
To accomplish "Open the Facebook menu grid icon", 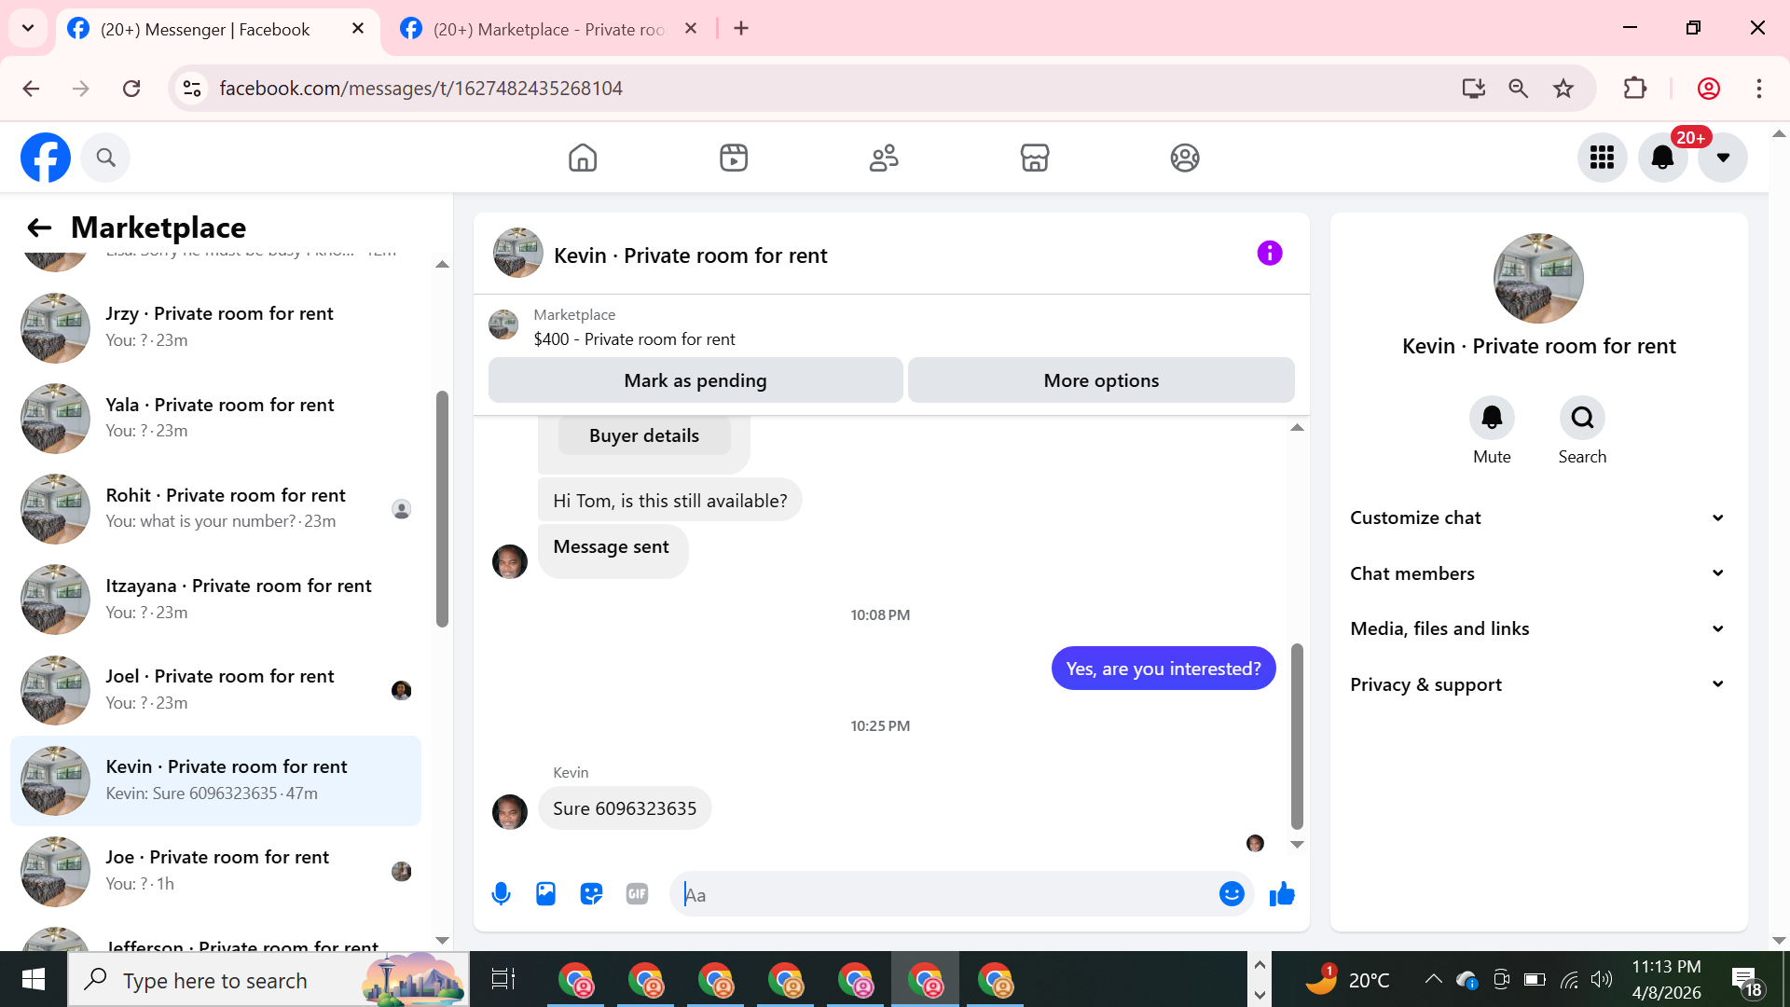I will click(1602, 158).
